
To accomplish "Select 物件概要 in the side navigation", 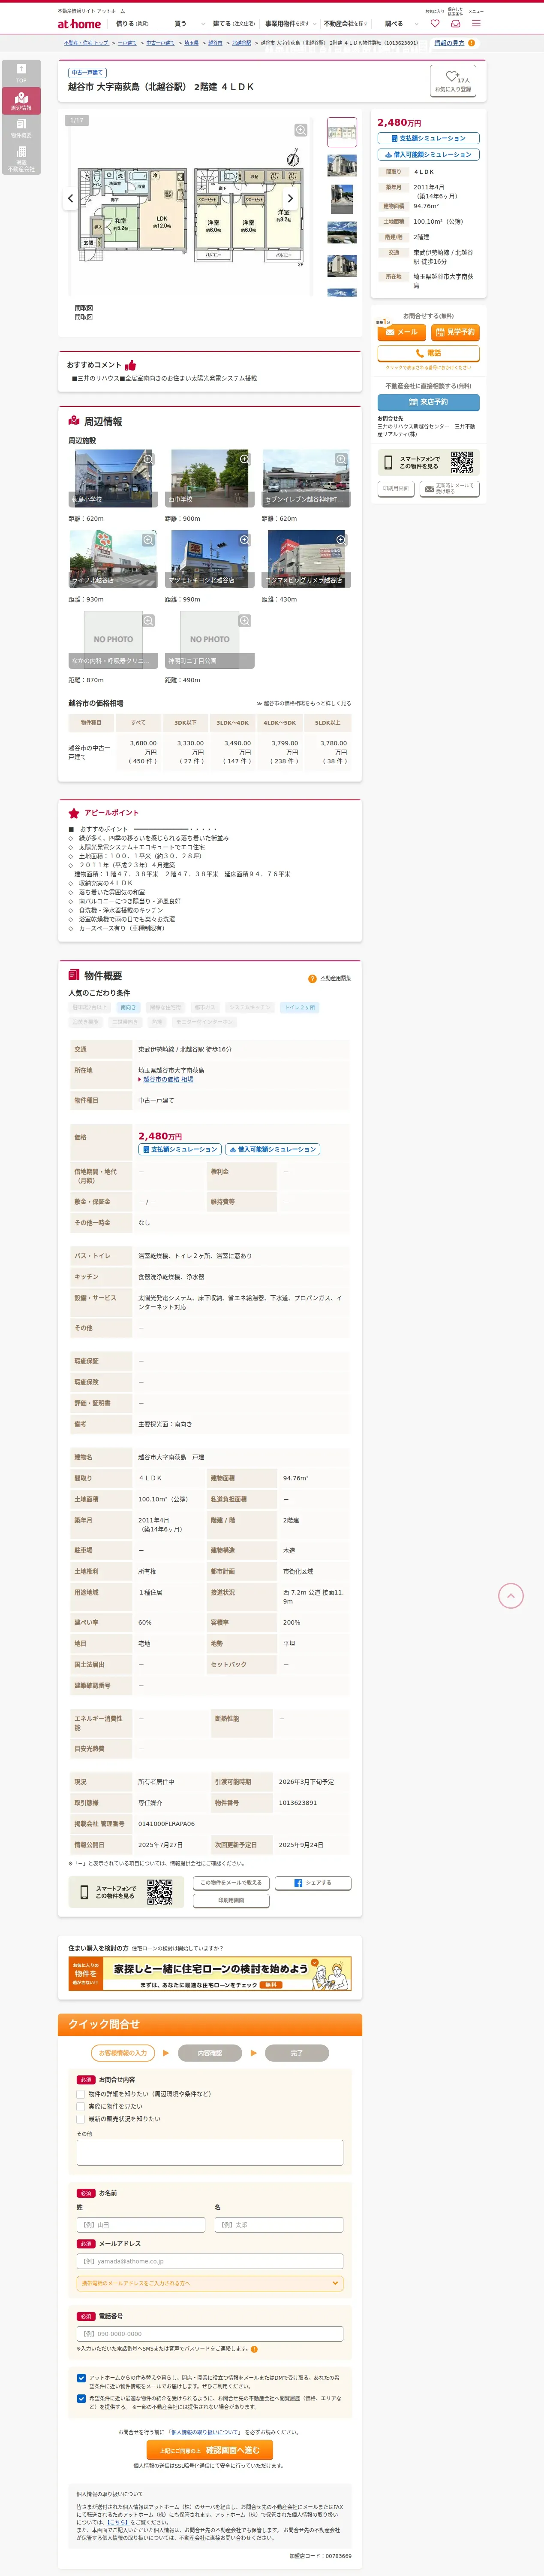I will pos(21,127).
